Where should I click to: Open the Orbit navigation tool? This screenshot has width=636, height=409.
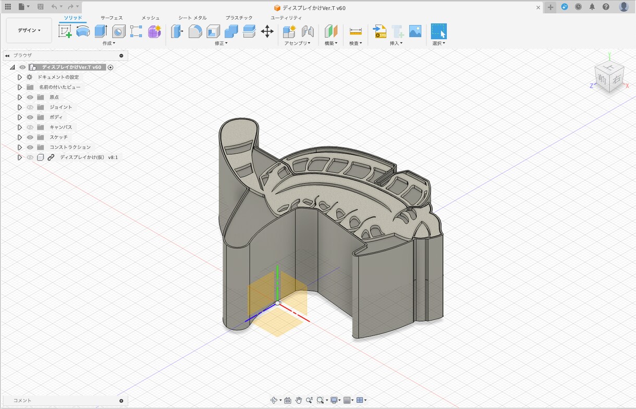click(x=274, y=400)
